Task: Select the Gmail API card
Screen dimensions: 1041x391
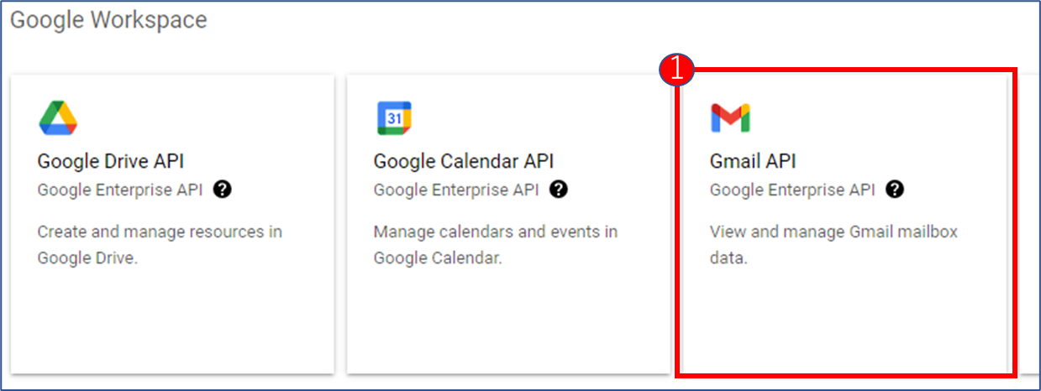Action: [x=844, y=224]
